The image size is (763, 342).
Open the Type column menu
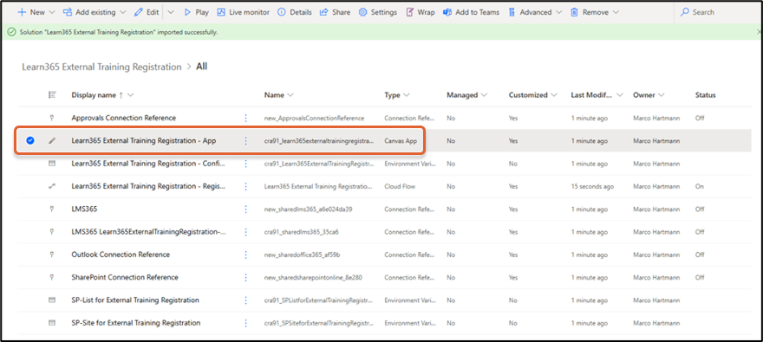[397, 95]
